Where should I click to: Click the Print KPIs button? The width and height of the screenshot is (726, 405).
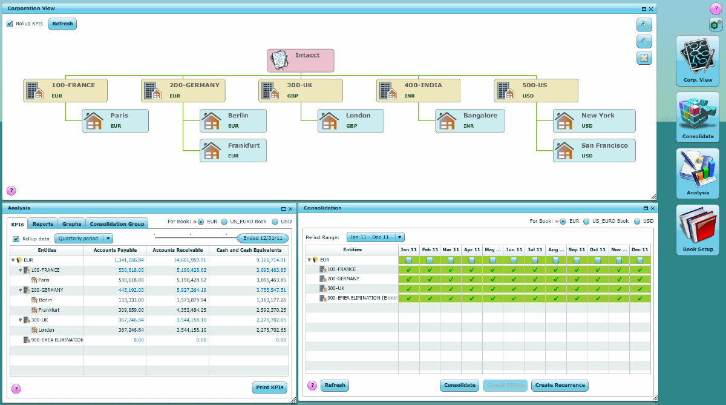pos(270,387)
